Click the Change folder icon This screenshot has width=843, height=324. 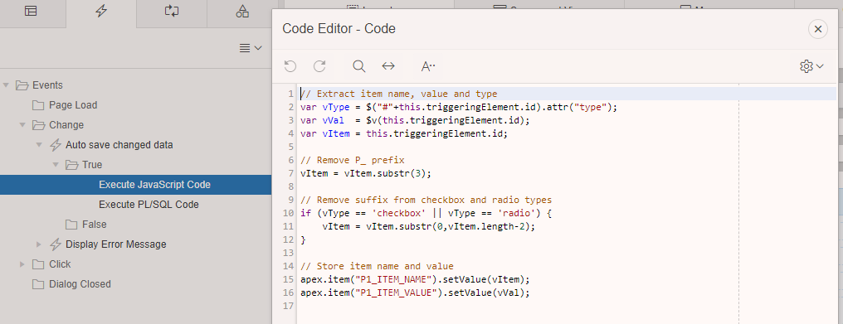(38, 124)
